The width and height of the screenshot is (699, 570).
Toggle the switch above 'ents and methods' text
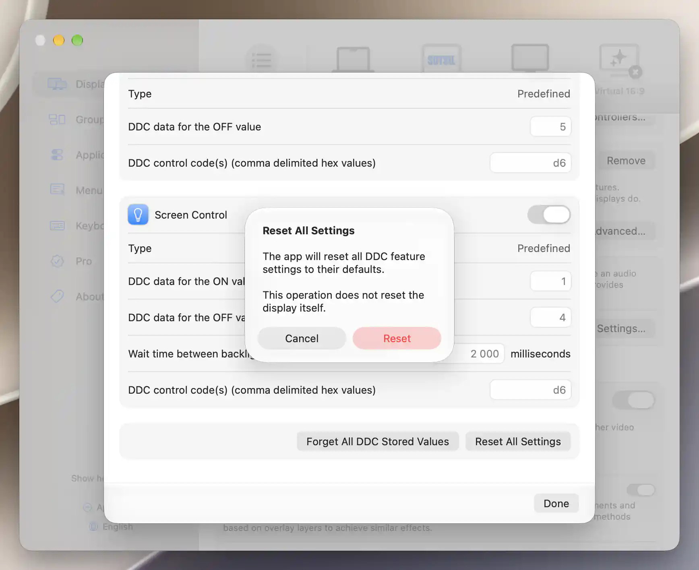(641, 490)
